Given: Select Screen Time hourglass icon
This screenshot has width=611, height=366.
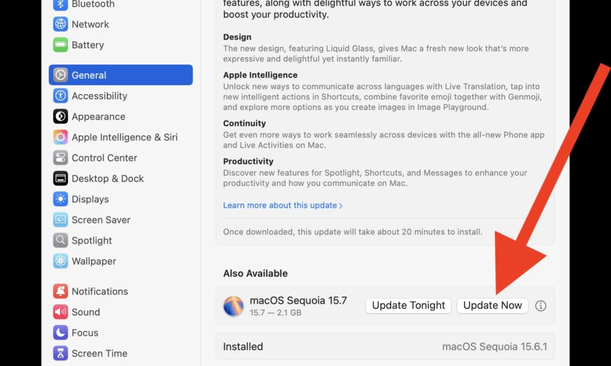Looking at the screenshot, I should point(60,354).
